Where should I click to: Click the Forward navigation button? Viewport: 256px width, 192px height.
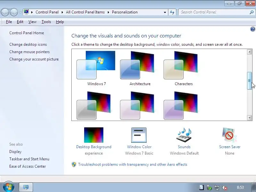[x=14, y=12]
